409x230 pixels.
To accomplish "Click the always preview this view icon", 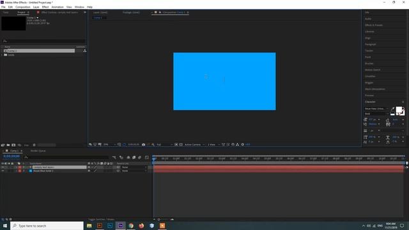I will tap(90, 144).
